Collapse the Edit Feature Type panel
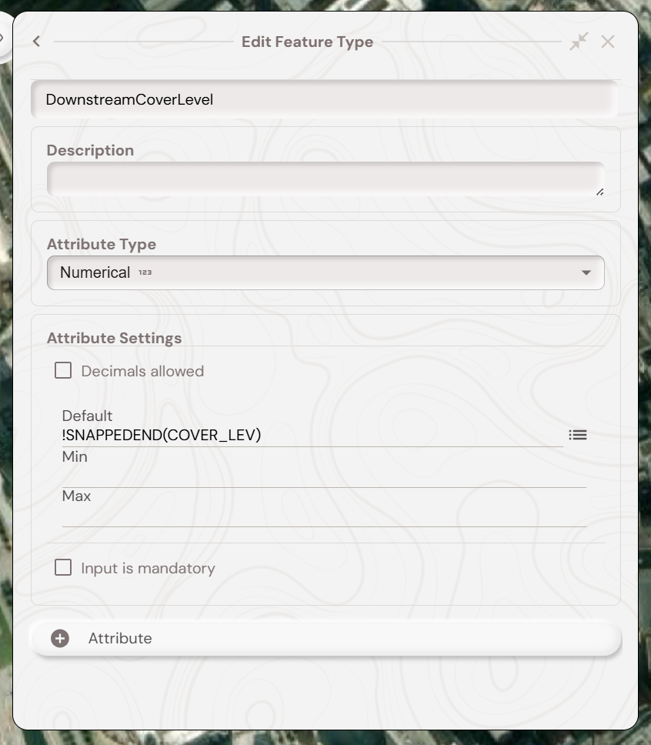 click(x=578, y=42)
